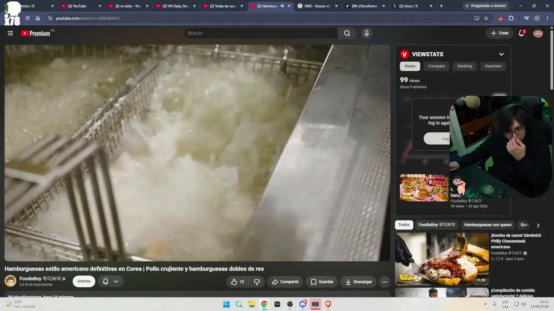Open Brave browser from the taskbar
Viewport: 554px width, 311px height.
tap(328, 304)
